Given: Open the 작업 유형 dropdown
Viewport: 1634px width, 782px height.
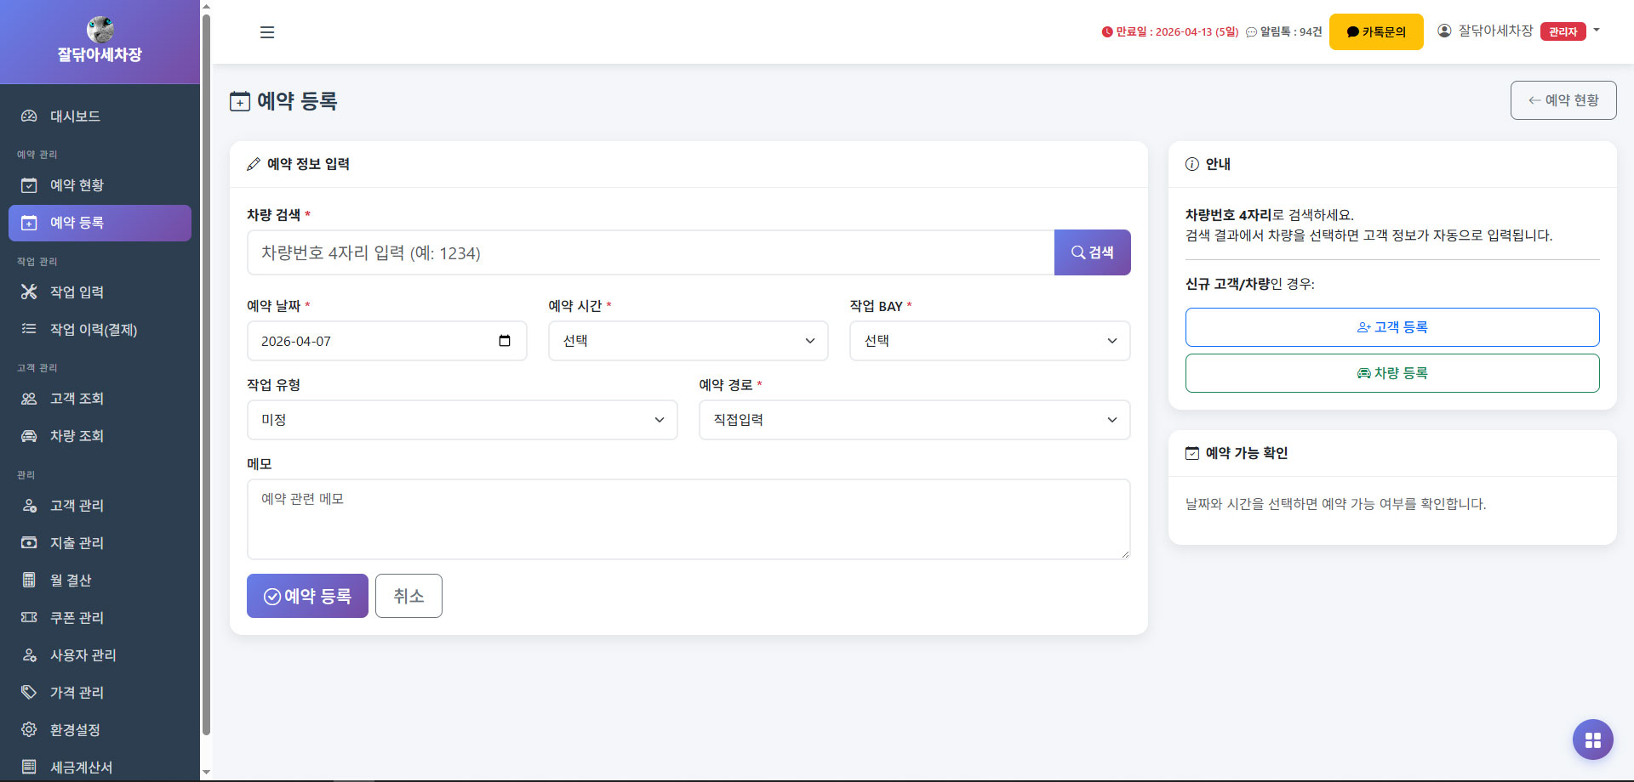Looking at the screenshot, I should pos(462,420).
